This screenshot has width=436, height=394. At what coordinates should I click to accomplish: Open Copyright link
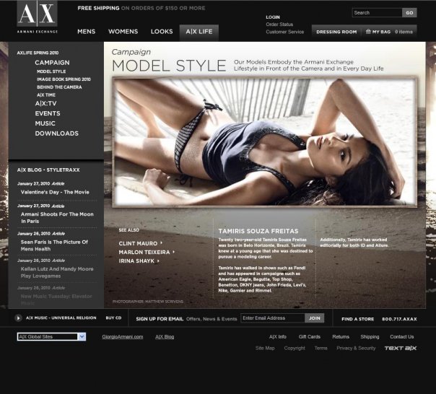click(x=295, y=348)
